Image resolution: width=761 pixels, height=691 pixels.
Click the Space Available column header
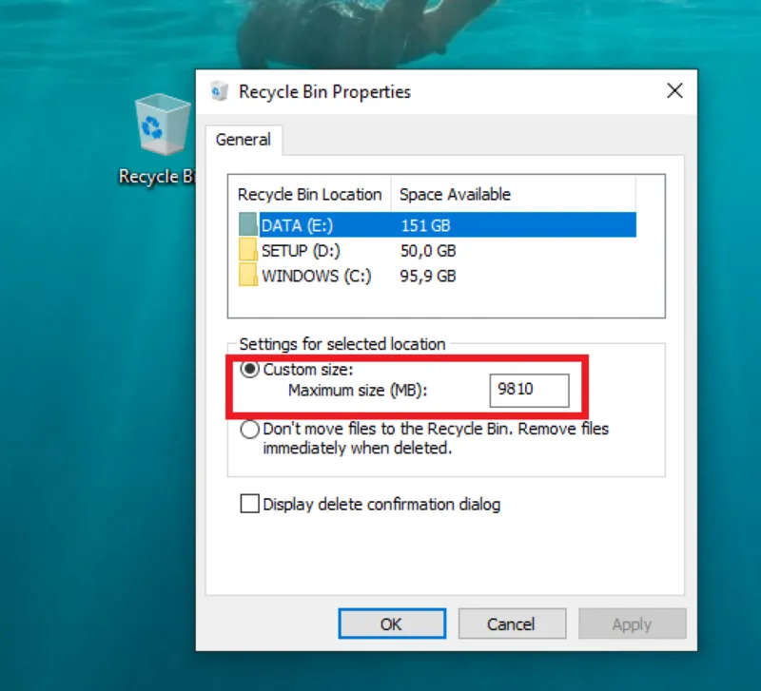point(513,195)
